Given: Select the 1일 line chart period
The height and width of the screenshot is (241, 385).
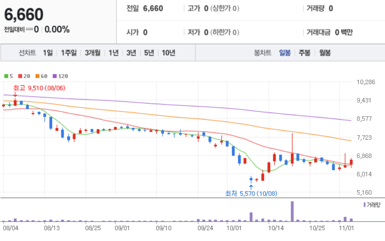Looking at the screenshot, I should pos(48,52).
